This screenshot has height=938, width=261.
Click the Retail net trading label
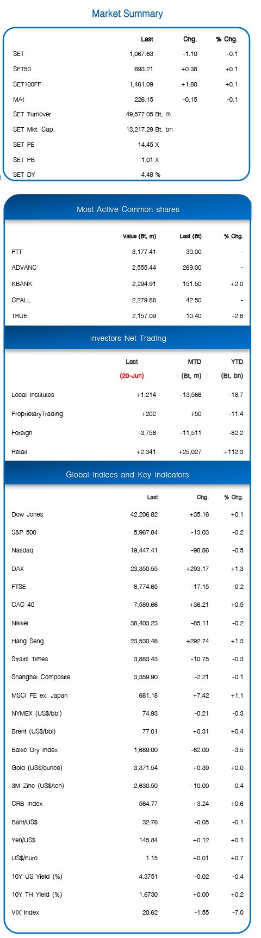pyautogui.click(x=19, y=452)
